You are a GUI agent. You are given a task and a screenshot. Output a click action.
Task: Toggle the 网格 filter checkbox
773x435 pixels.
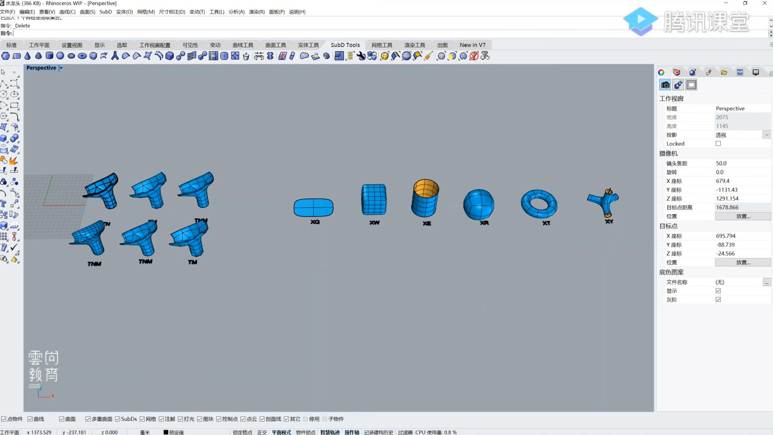[142, 419]
